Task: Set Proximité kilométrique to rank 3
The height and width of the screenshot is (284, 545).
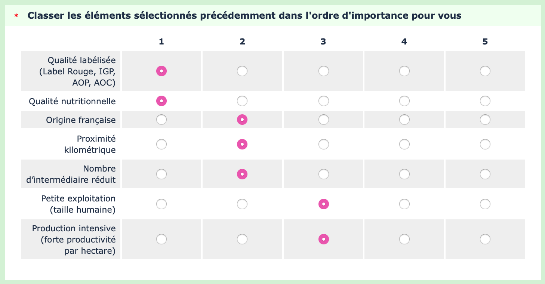Action: point(323,144)
